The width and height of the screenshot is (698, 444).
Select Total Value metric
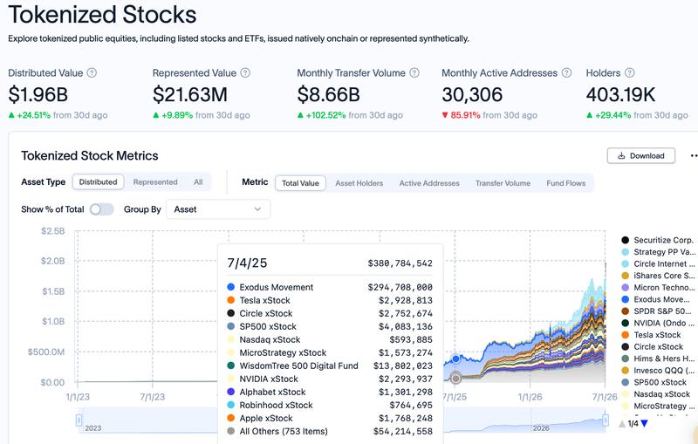click(300, 183)
